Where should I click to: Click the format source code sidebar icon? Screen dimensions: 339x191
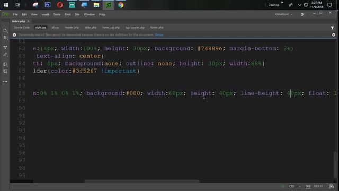pos(5,55)
